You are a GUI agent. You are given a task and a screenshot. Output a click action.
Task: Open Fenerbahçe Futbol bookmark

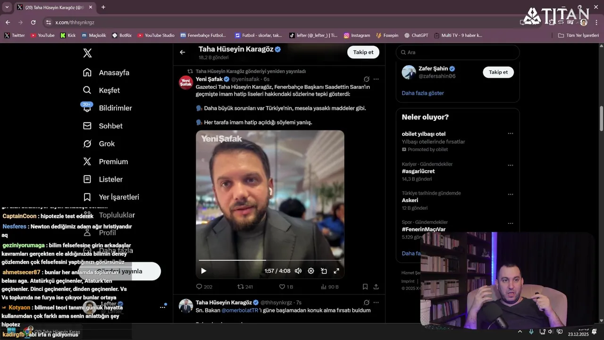pyautogui.click(x=203, y=35)
